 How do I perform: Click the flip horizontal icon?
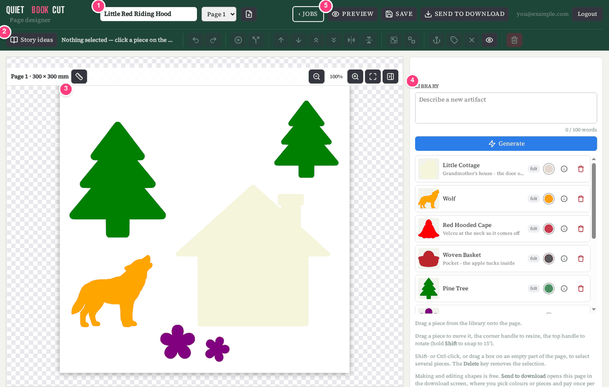pyautogui.click(x=351, y=40)
